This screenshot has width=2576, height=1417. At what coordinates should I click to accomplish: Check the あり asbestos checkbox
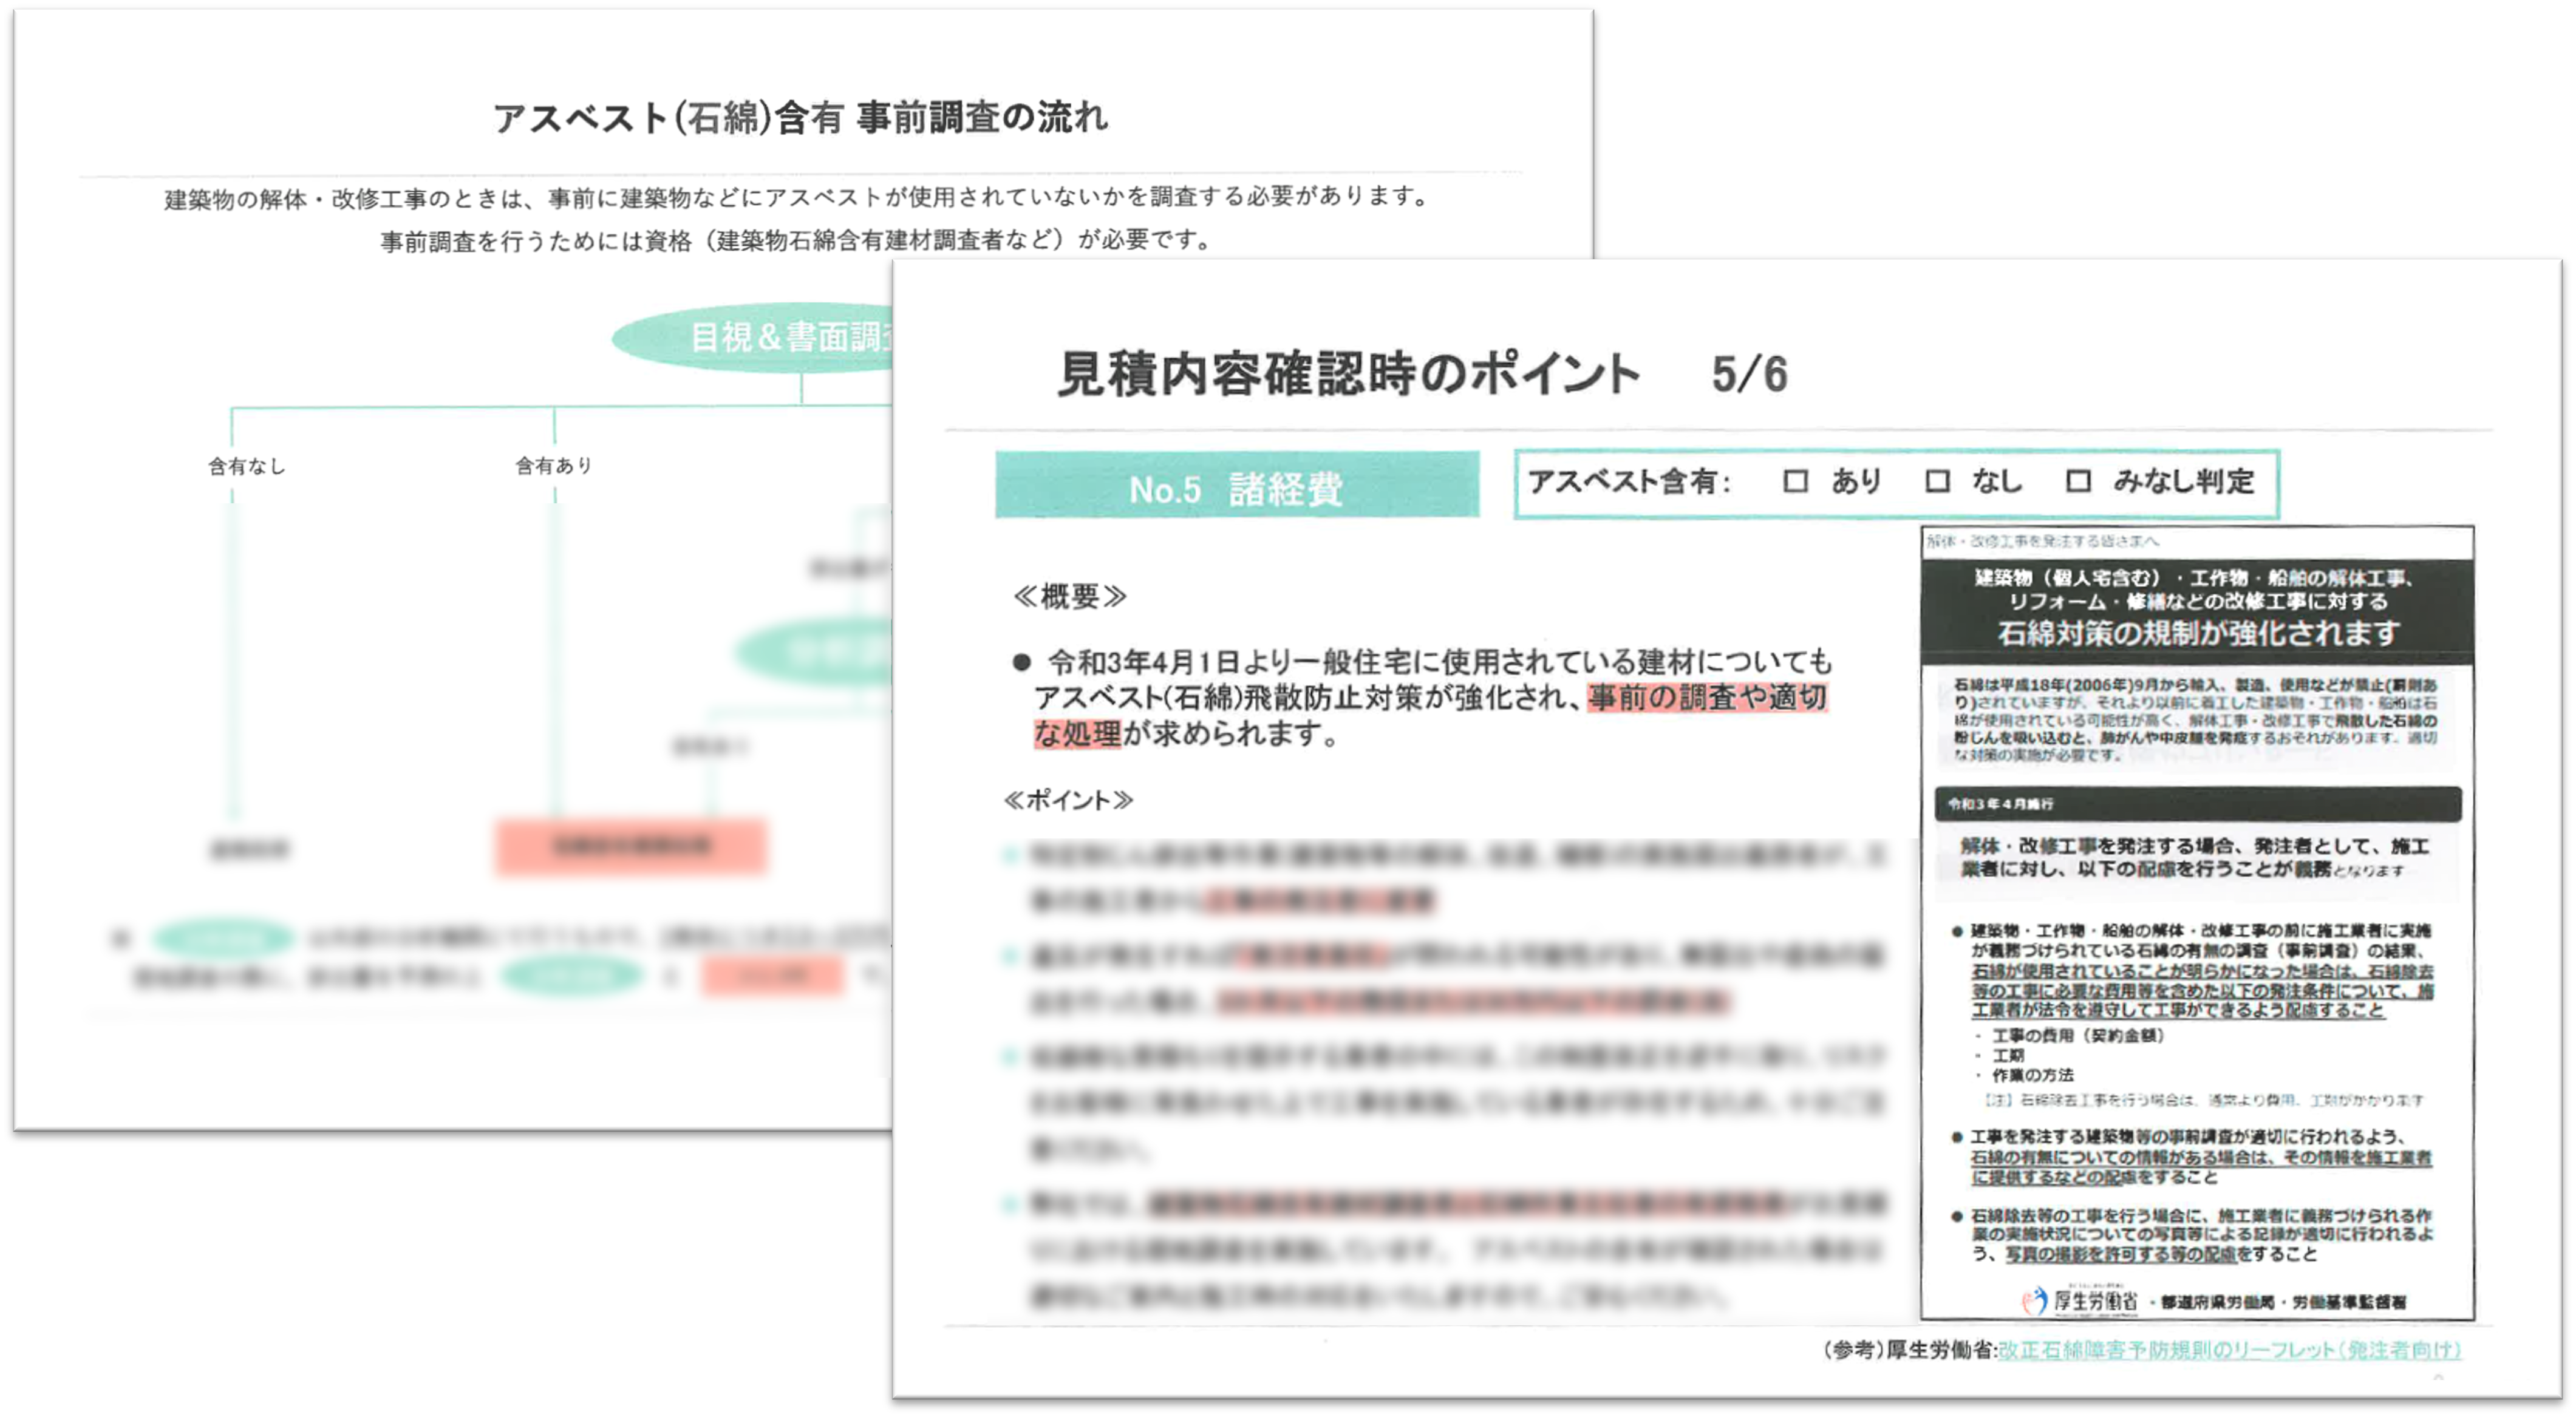tap(1795, 482)
